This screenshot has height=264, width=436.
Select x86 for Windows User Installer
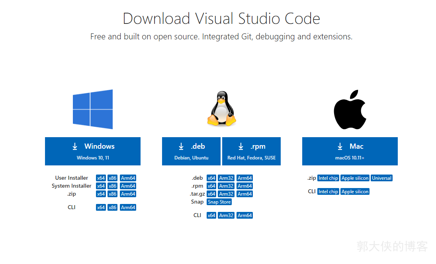click(112, 178)
